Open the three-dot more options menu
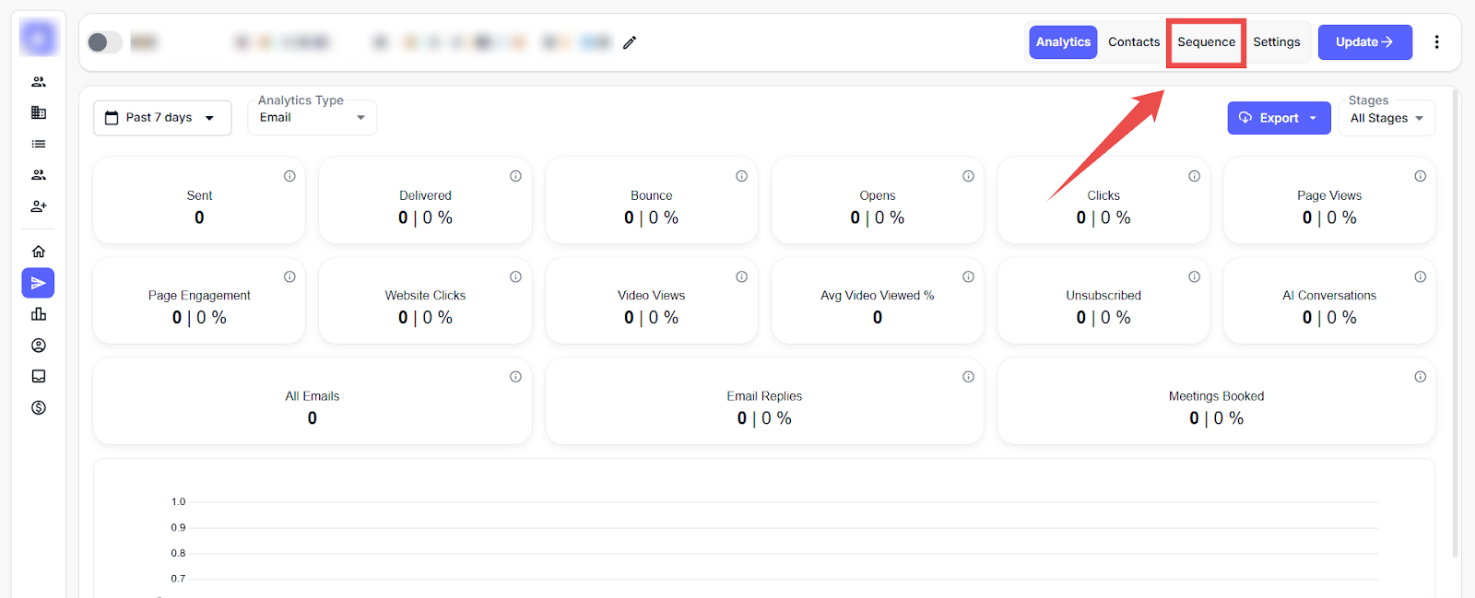 (1436, 42)
